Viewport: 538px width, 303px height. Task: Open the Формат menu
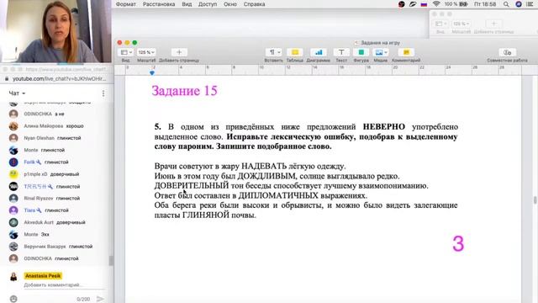pos(126,4)
